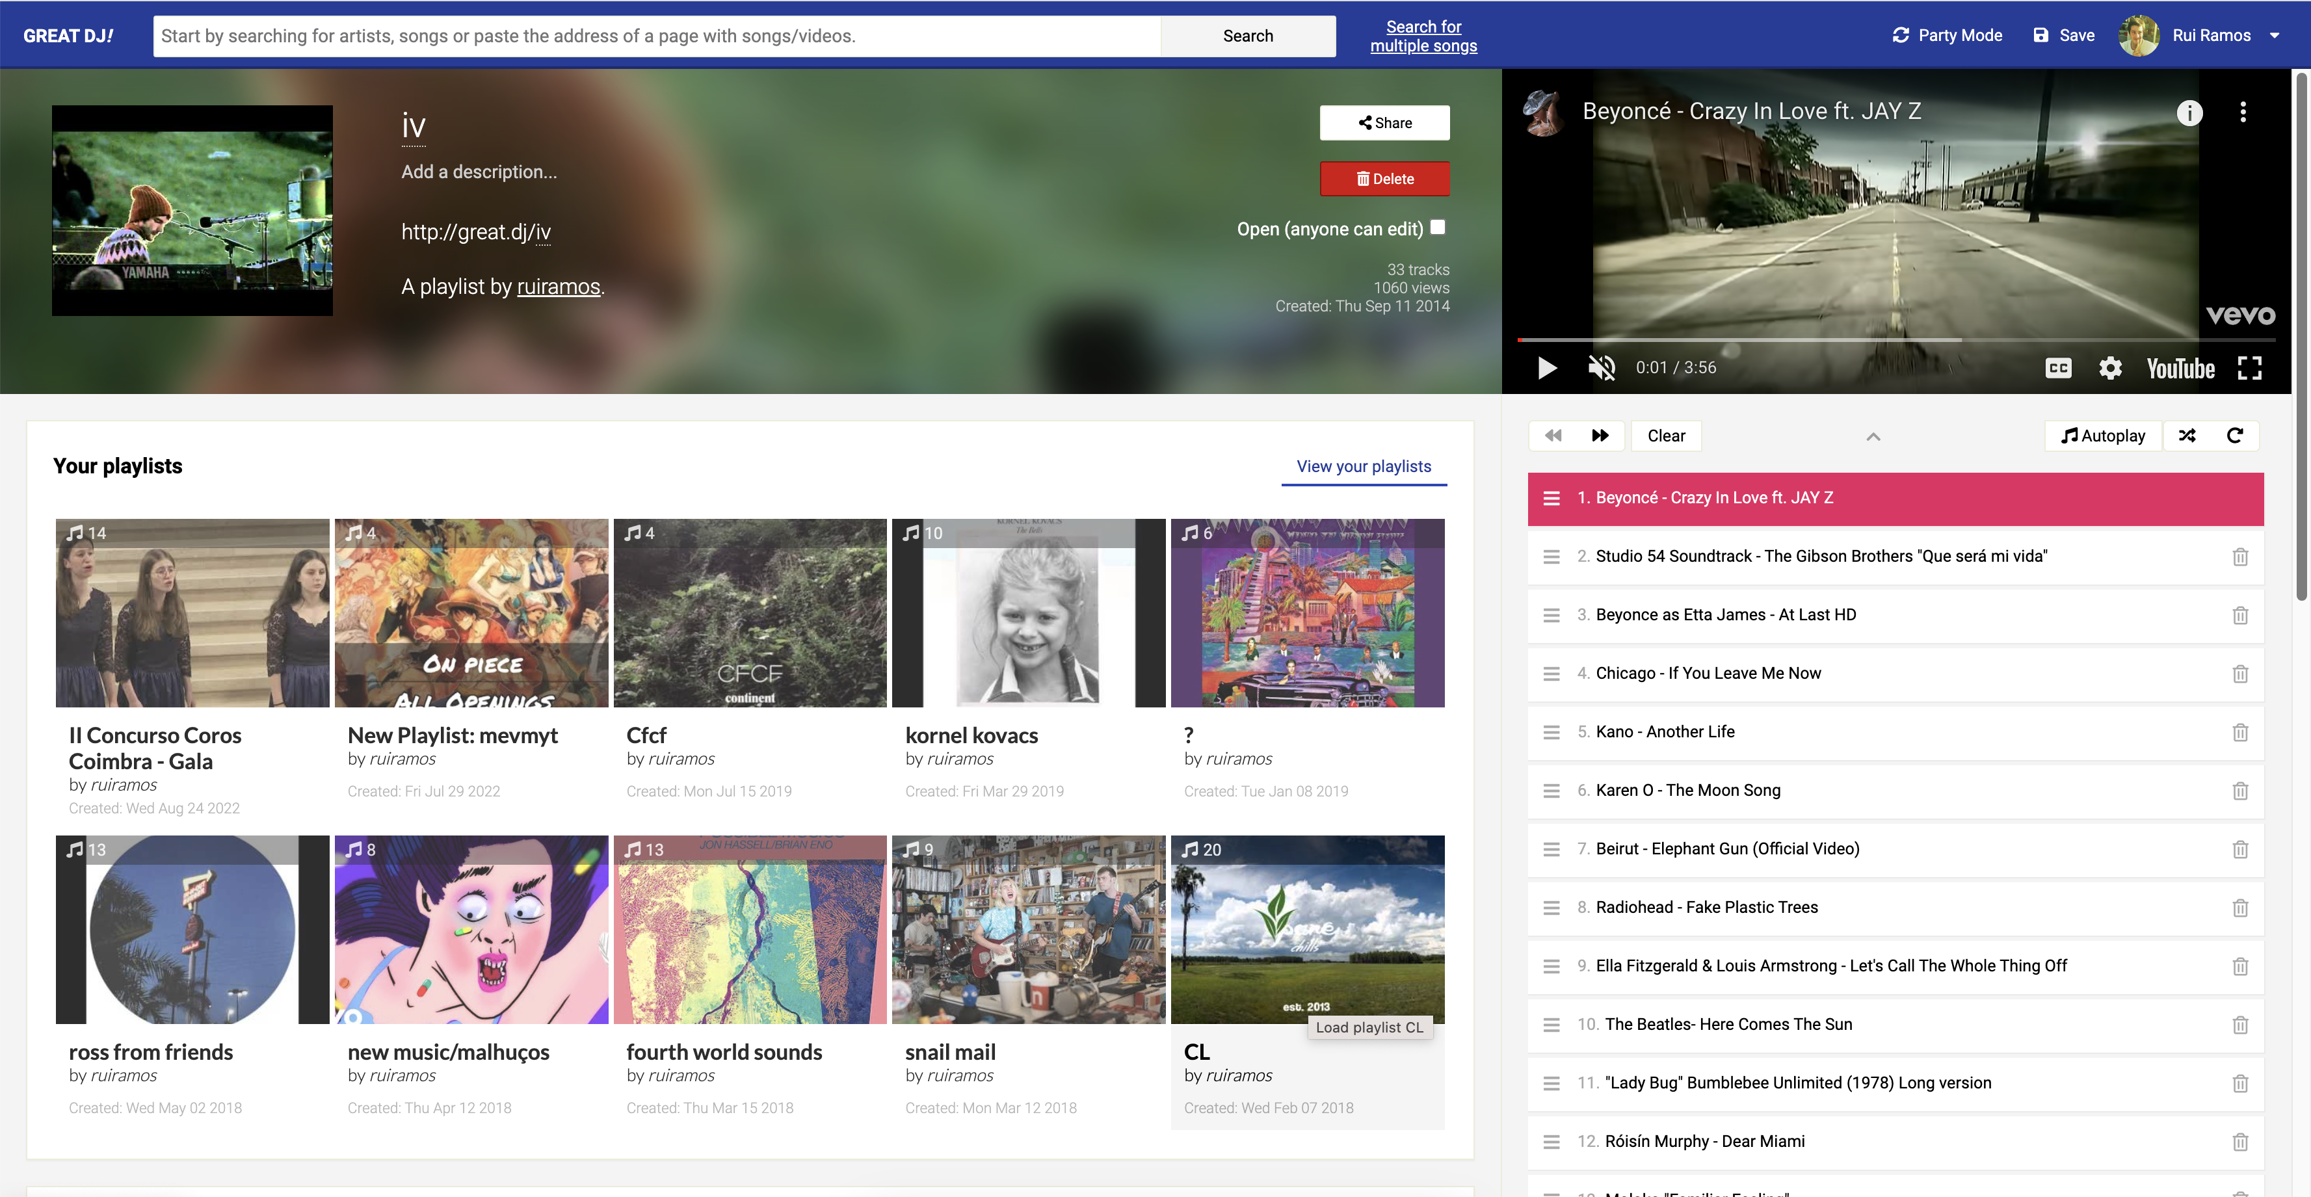Enter fullscreen video mode
The height and width of the screenshot is (1197, 2311).
2250,368
